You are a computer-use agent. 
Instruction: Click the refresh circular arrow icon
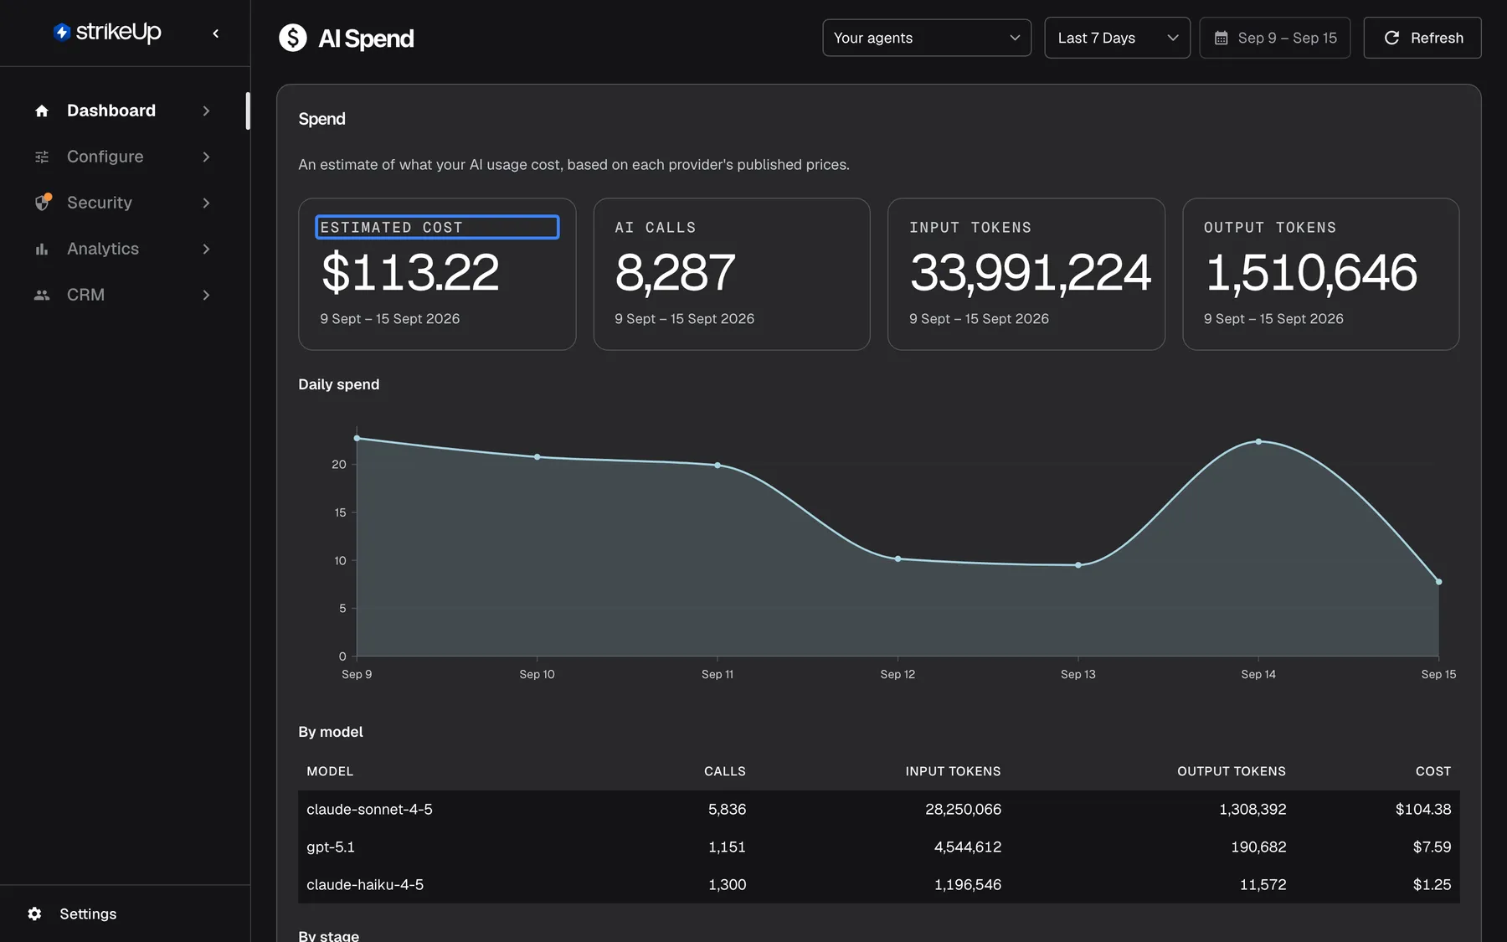(1391, 38)
